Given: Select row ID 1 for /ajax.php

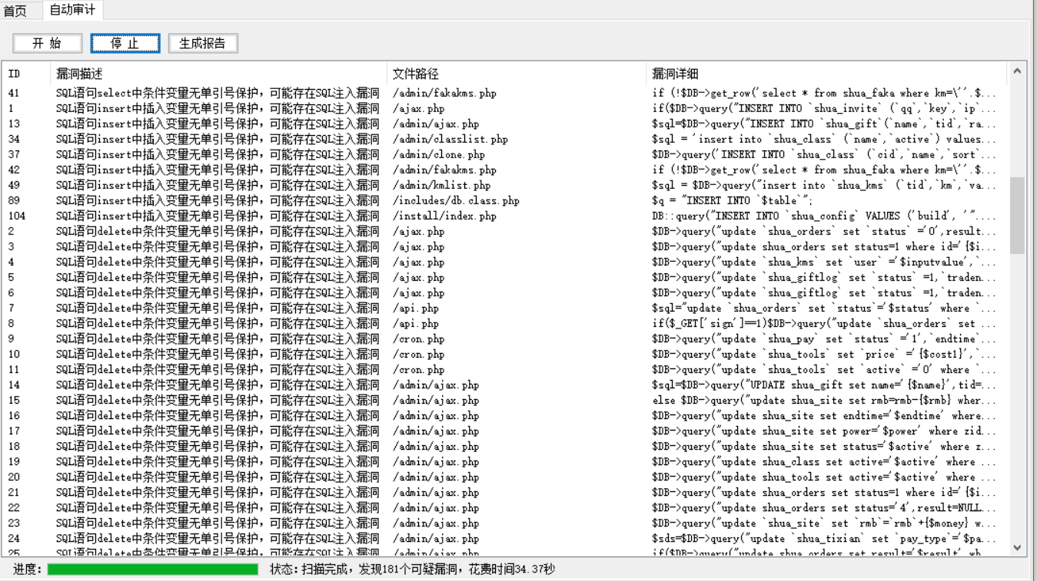Looking at the screenshot, I should 505,108.
